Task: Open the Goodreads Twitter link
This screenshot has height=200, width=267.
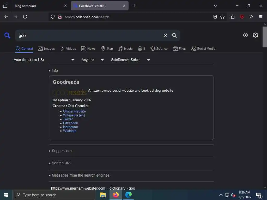Action: coord(68,119)
